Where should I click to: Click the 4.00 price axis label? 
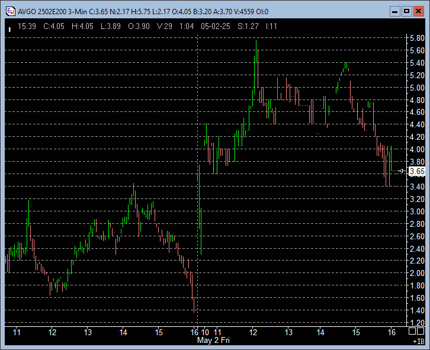(417, 149)
